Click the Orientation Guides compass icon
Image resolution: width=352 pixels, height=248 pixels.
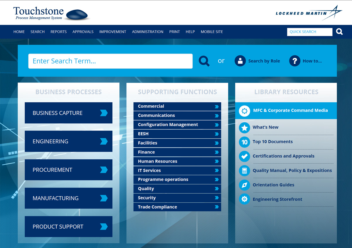point(244,185)
